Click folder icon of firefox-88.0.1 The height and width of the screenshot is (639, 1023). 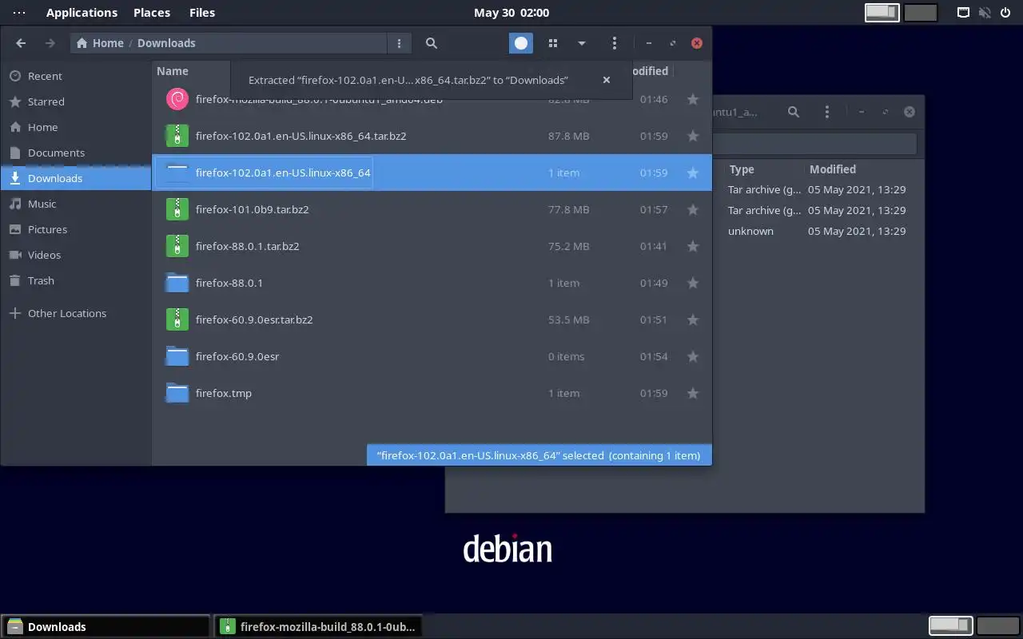click(x=177, y=283)
